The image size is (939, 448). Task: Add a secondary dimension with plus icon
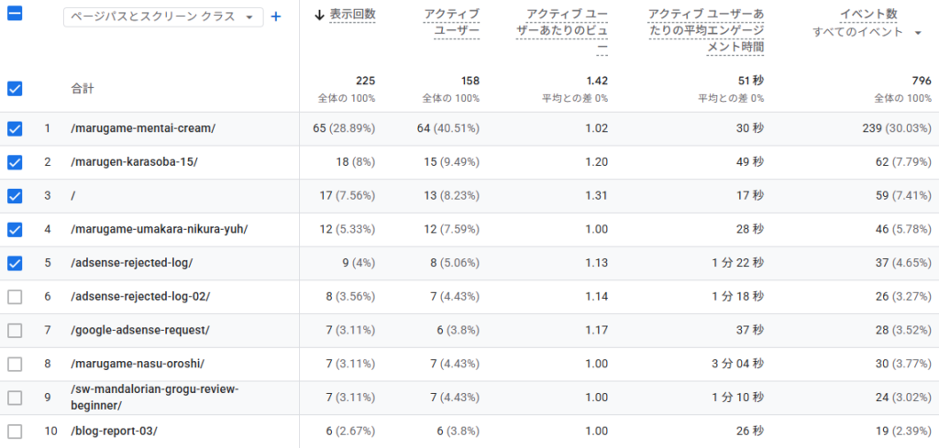275,16
